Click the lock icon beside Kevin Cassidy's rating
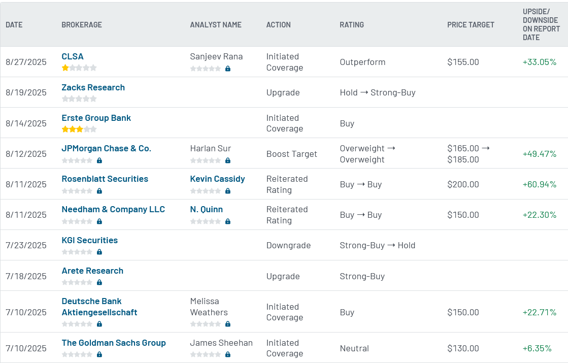Viewport: 568px width, 363px height. point(228,191)
